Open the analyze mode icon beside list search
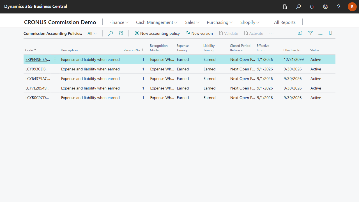The width and height of the screenshot is (359, 202). 121,33
